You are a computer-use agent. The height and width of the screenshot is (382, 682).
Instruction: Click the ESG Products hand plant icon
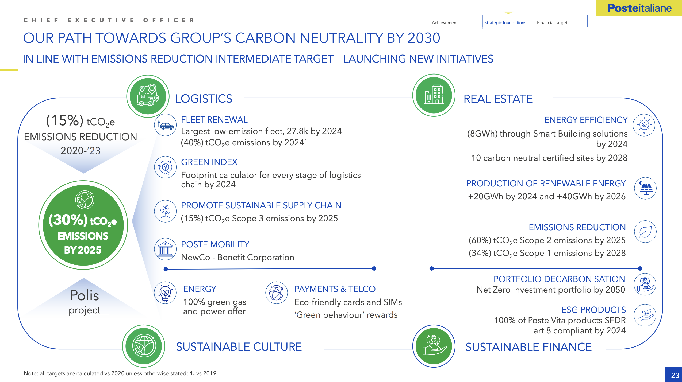click(645, 315)
